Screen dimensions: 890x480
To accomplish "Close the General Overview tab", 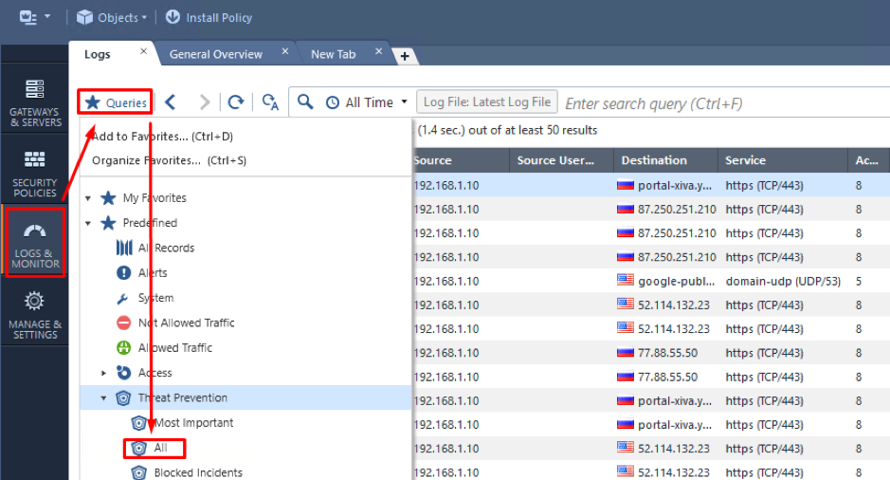I will (x=285, y=51).
